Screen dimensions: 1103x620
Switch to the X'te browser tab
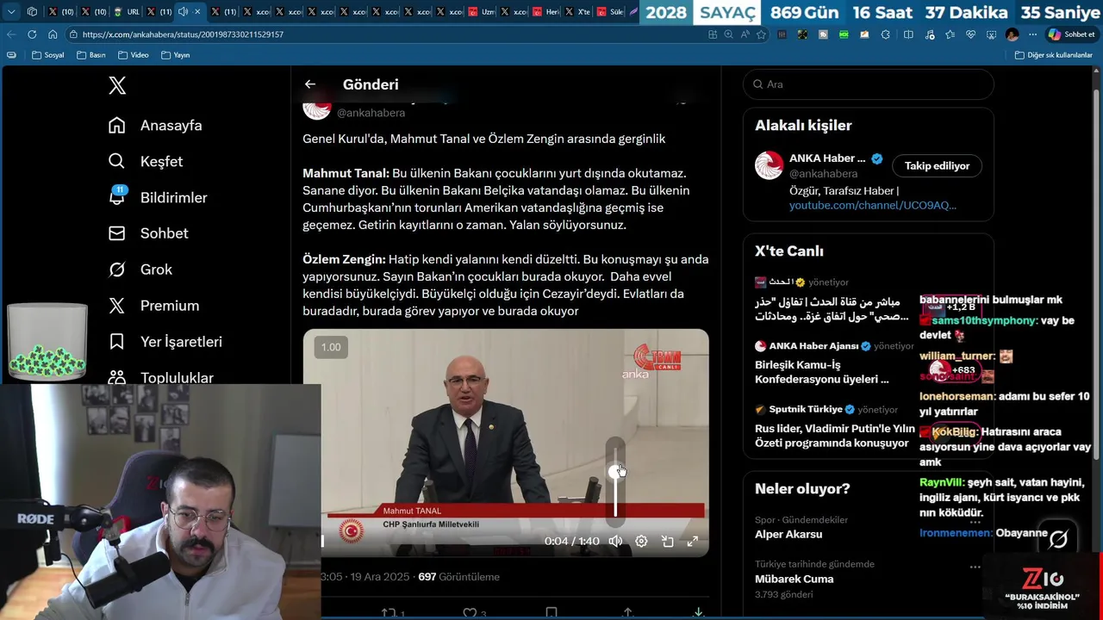(x=577, y=11)
